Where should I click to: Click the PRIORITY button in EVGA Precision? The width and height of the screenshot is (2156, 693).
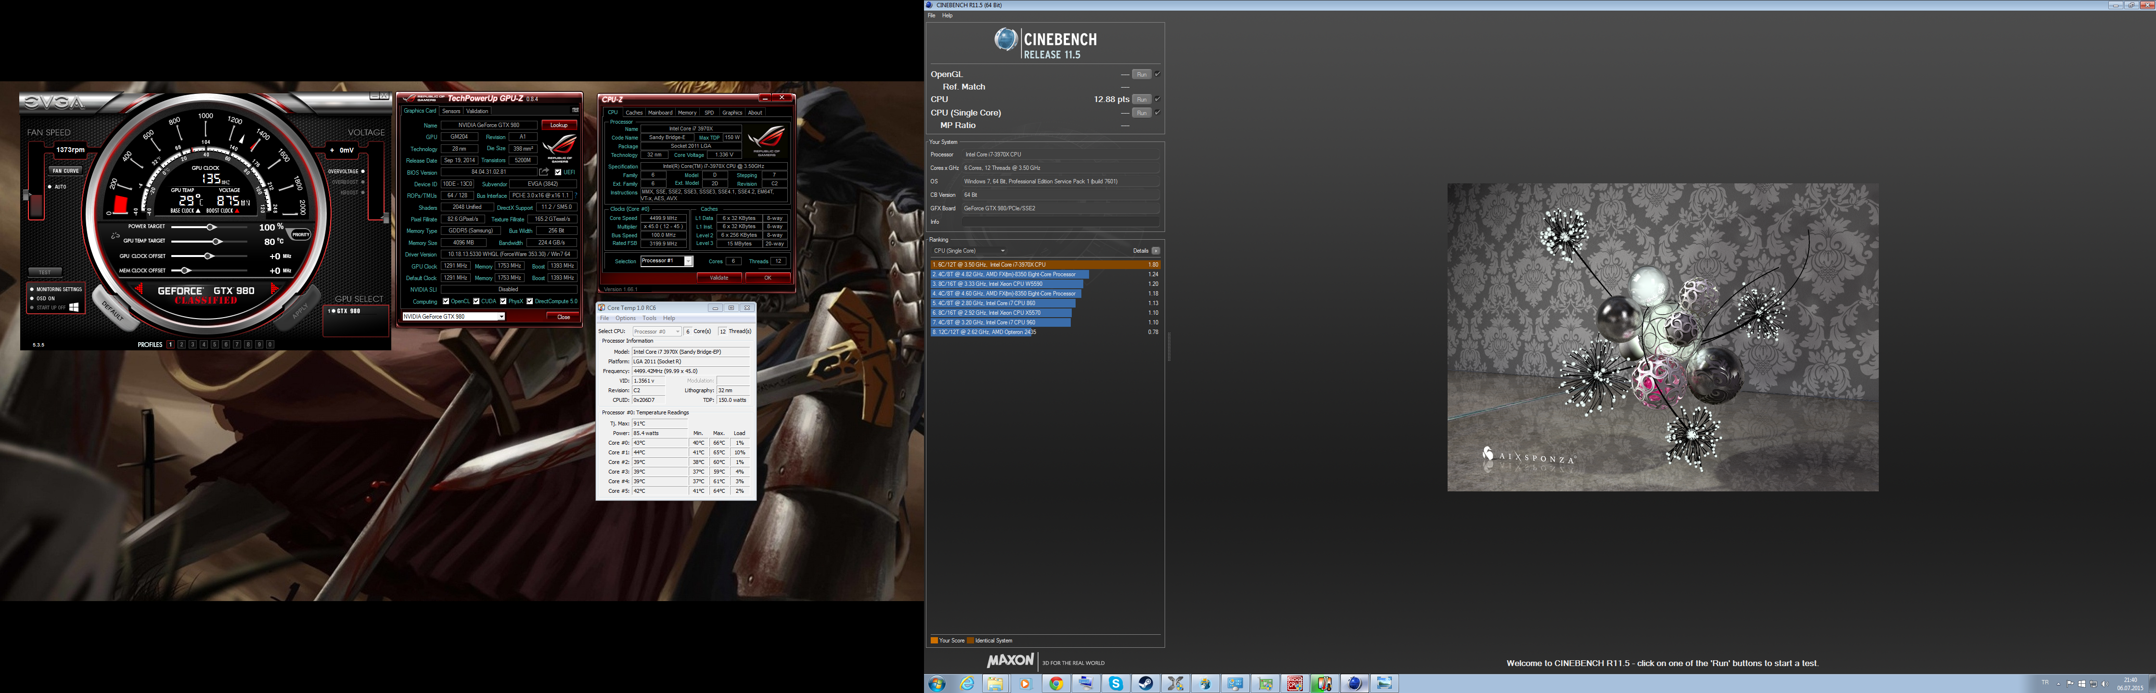tap(301, 235)
